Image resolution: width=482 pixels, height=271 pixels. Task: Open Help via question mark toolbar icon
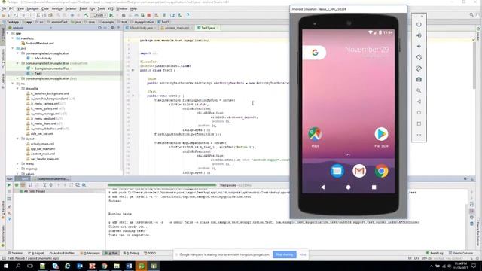coord(188,15)
